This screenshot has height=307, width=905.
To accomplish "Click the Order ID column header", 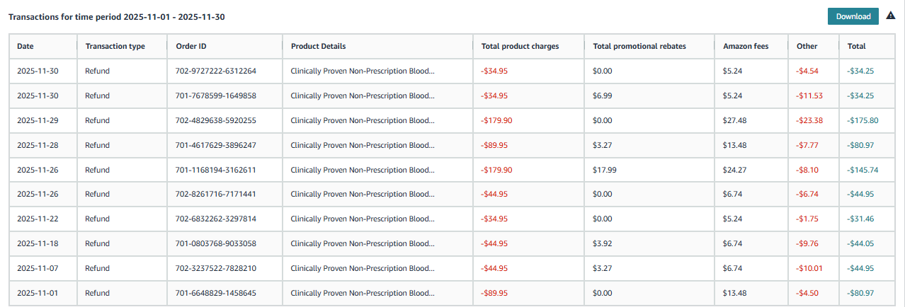I will click(191, 46).
